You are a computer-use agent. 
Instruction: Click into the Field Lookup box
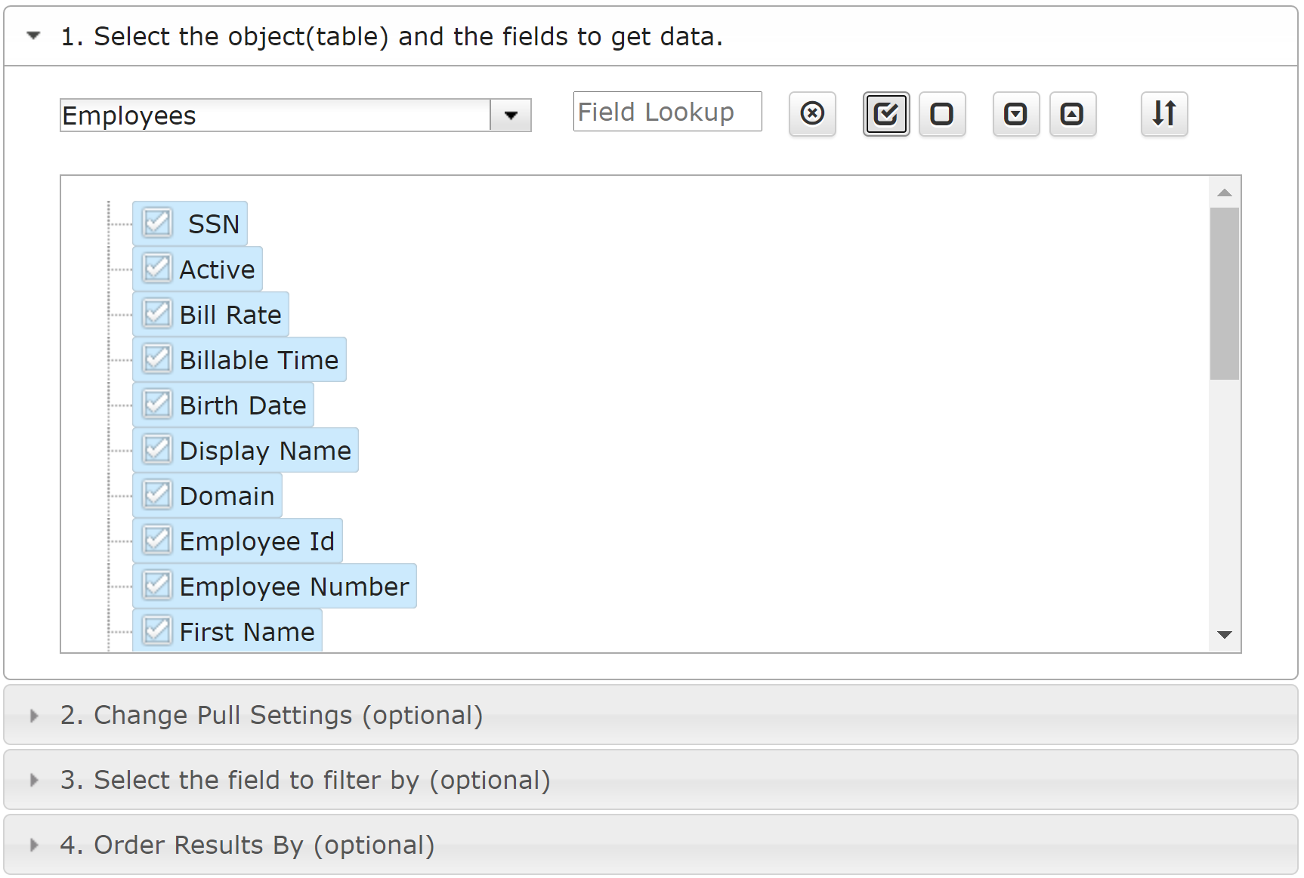pos(668,112)
